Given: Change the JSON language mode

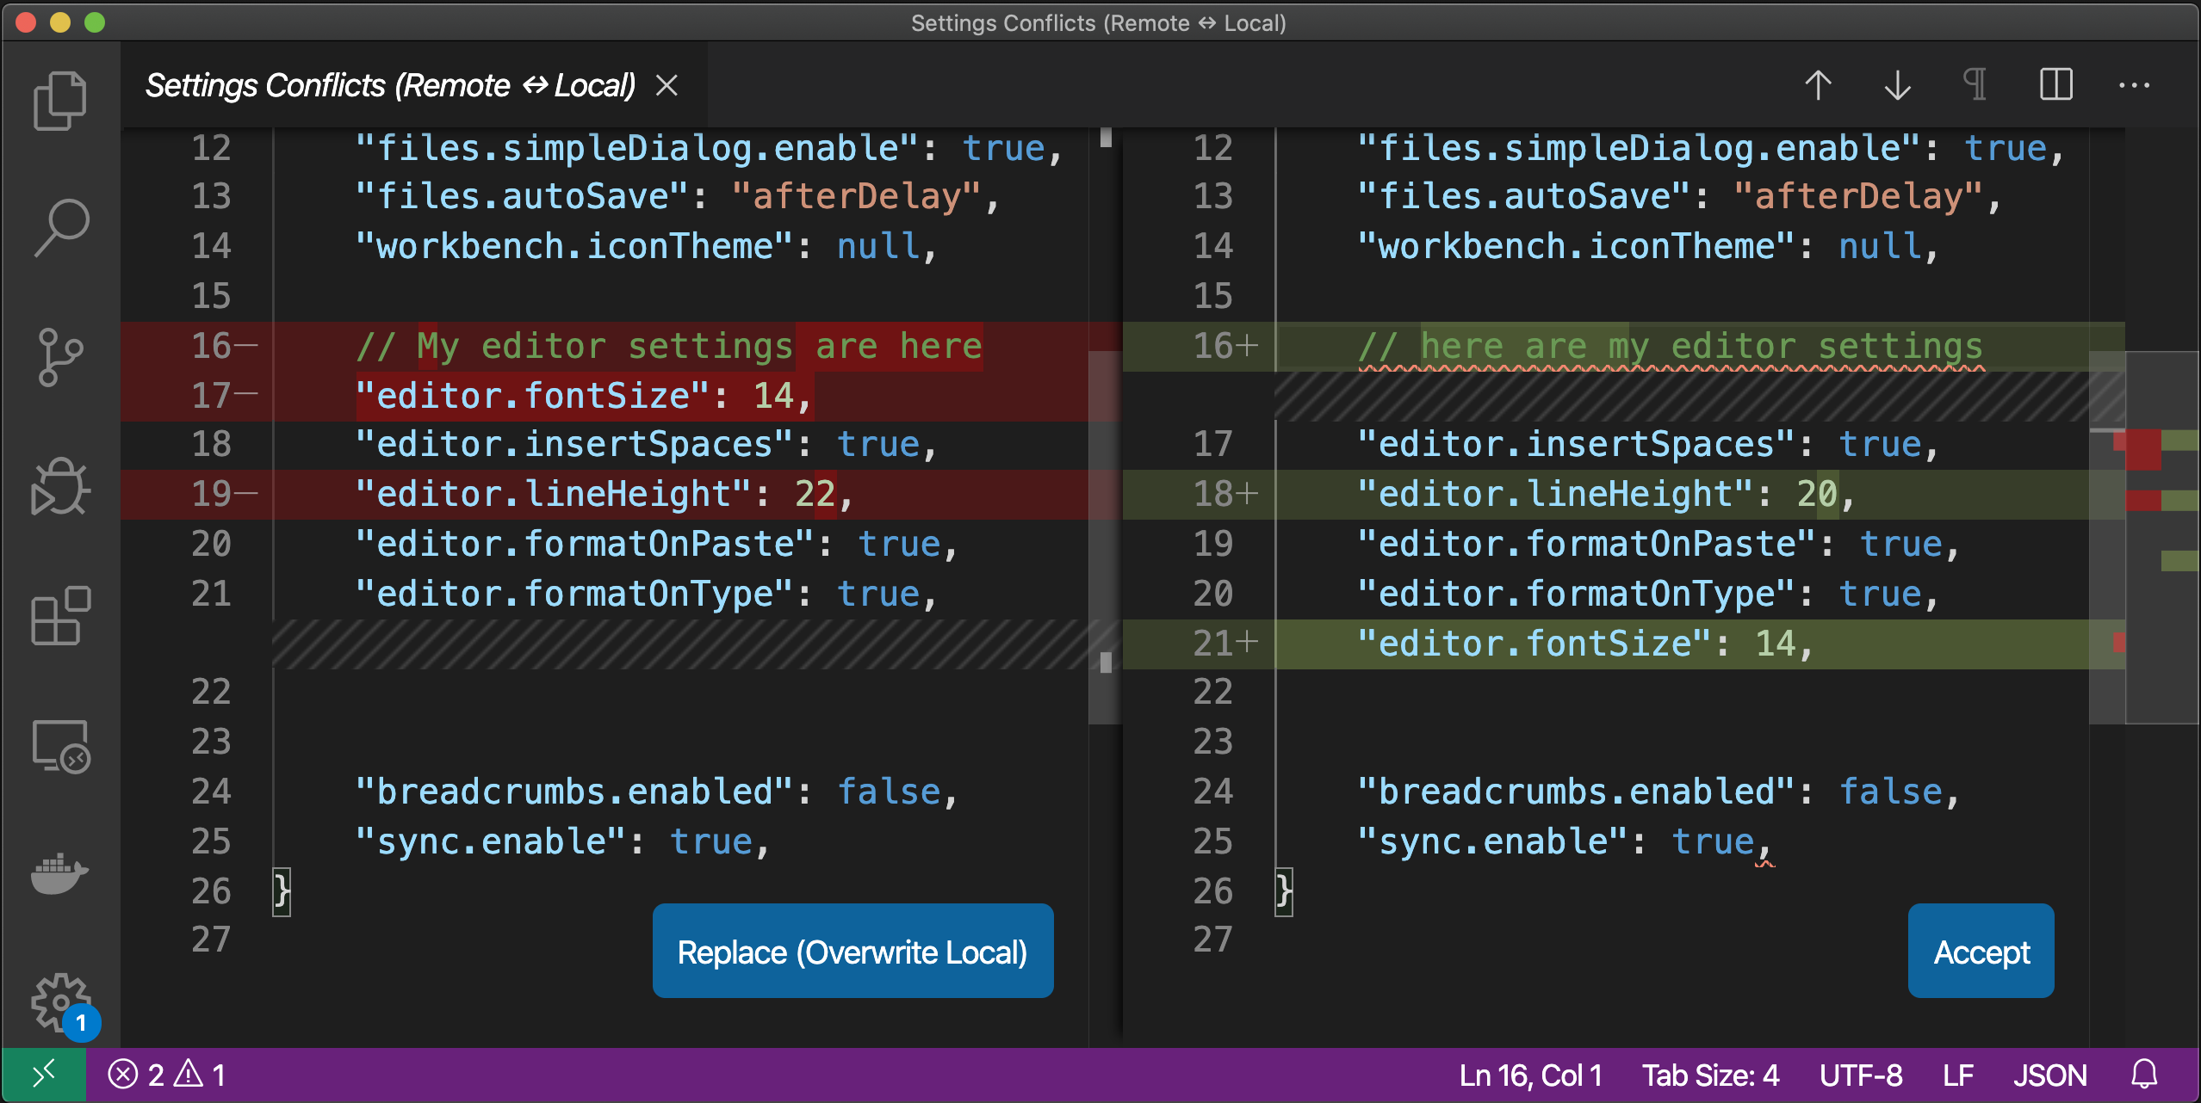Looking at the screenshot, I should click(x=2050, y=1074).
